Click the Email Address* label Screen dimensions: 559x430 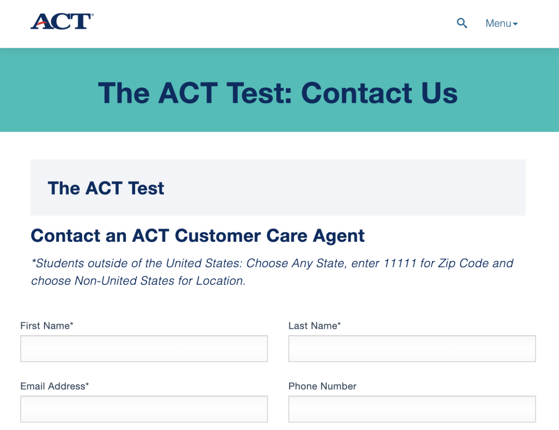point(54,386)
